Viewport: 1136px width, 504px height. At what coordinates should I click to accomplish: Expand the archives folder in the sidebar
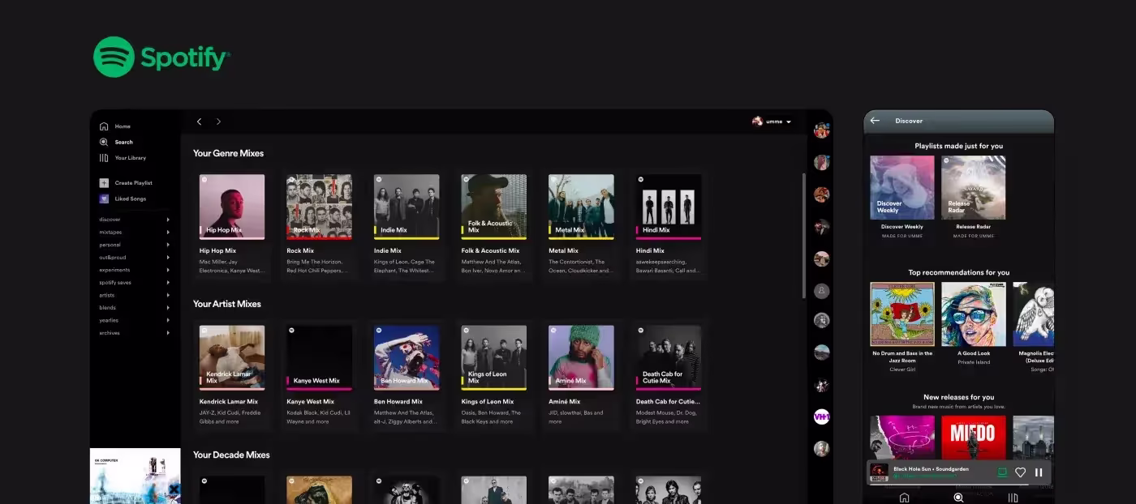168,333
